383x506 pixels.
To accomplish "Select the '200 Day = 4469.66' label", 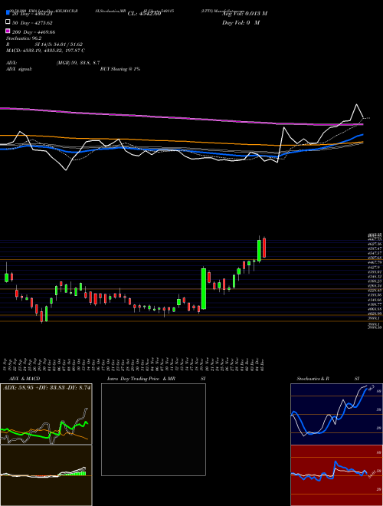I will (34, 32).
